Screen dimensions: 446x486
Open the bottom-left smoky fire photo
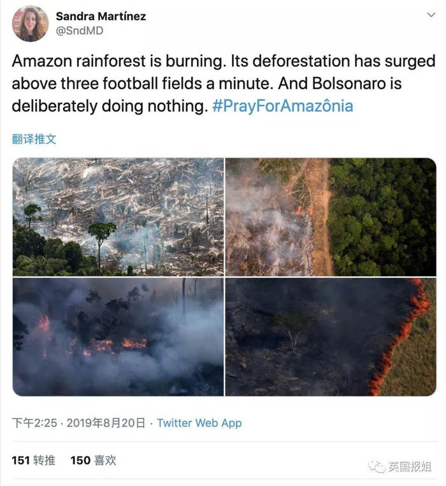click(x=119, y=337)
